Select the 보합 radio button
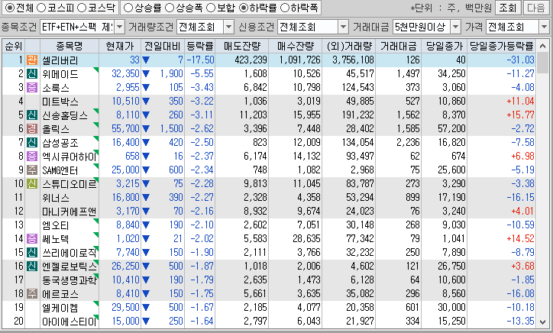Viewport: 553px width, 333px height. point(211,8)
